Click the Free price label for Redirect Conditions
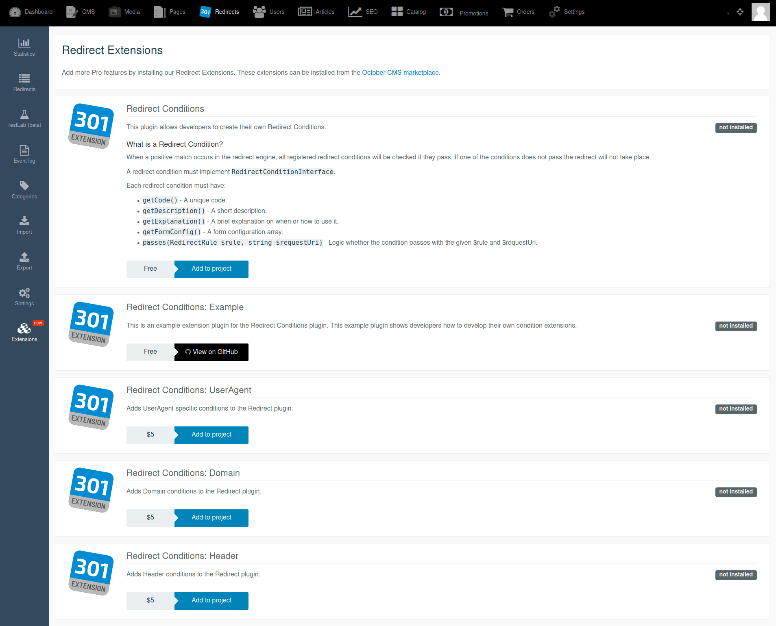 pyautogui.click(x=150, y=269)
